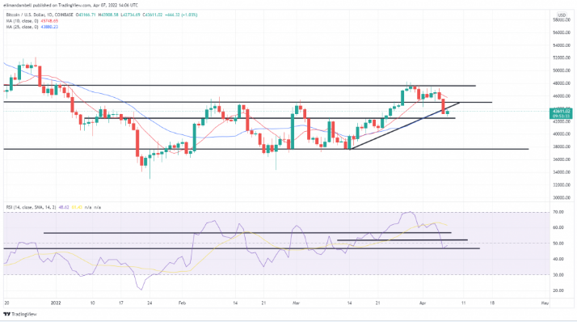Click the May marker on time axis

pos(545,303)
